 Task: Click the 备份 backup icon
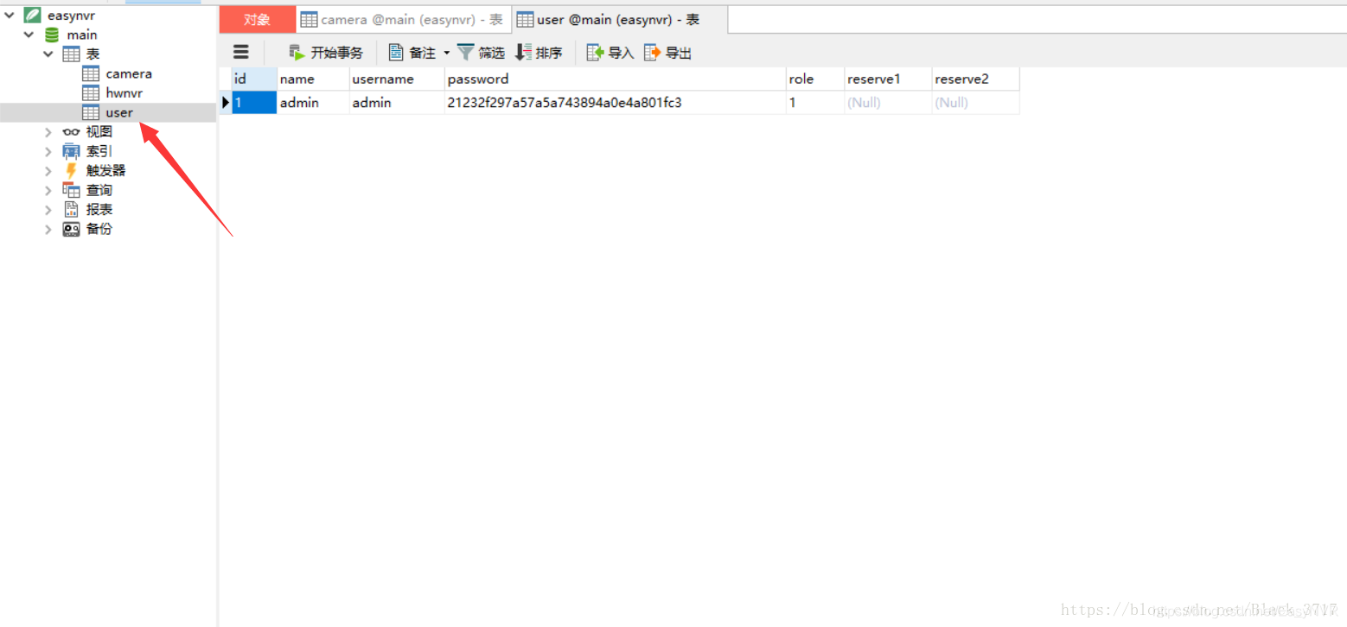tap(71, 229)
